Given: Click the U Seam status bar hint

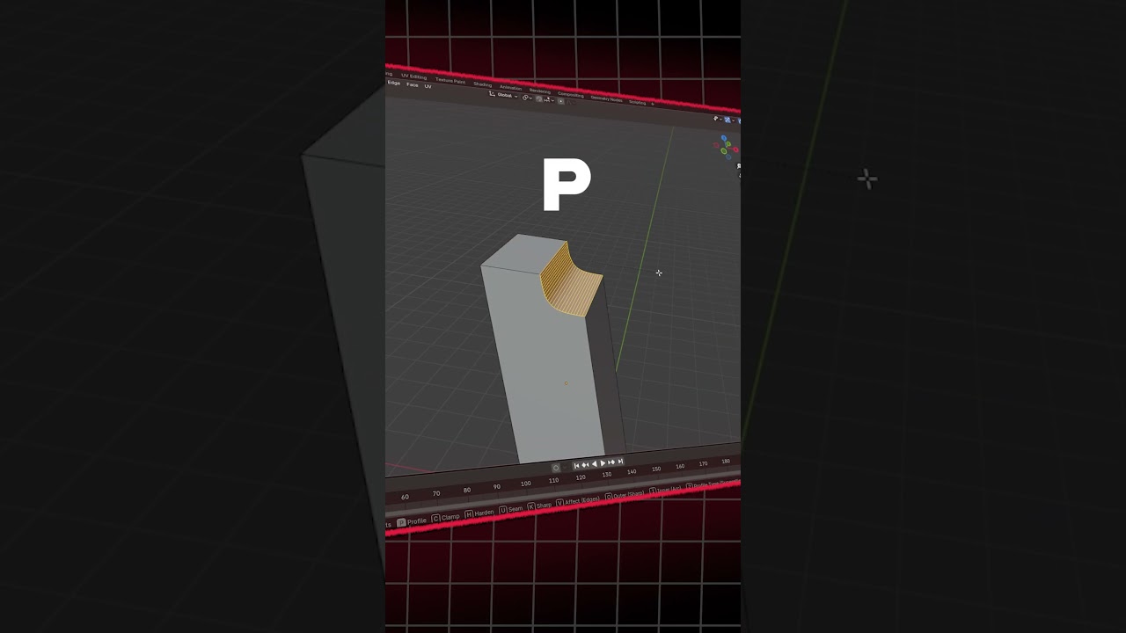Looking at the screenshot, I should (511, 509).
